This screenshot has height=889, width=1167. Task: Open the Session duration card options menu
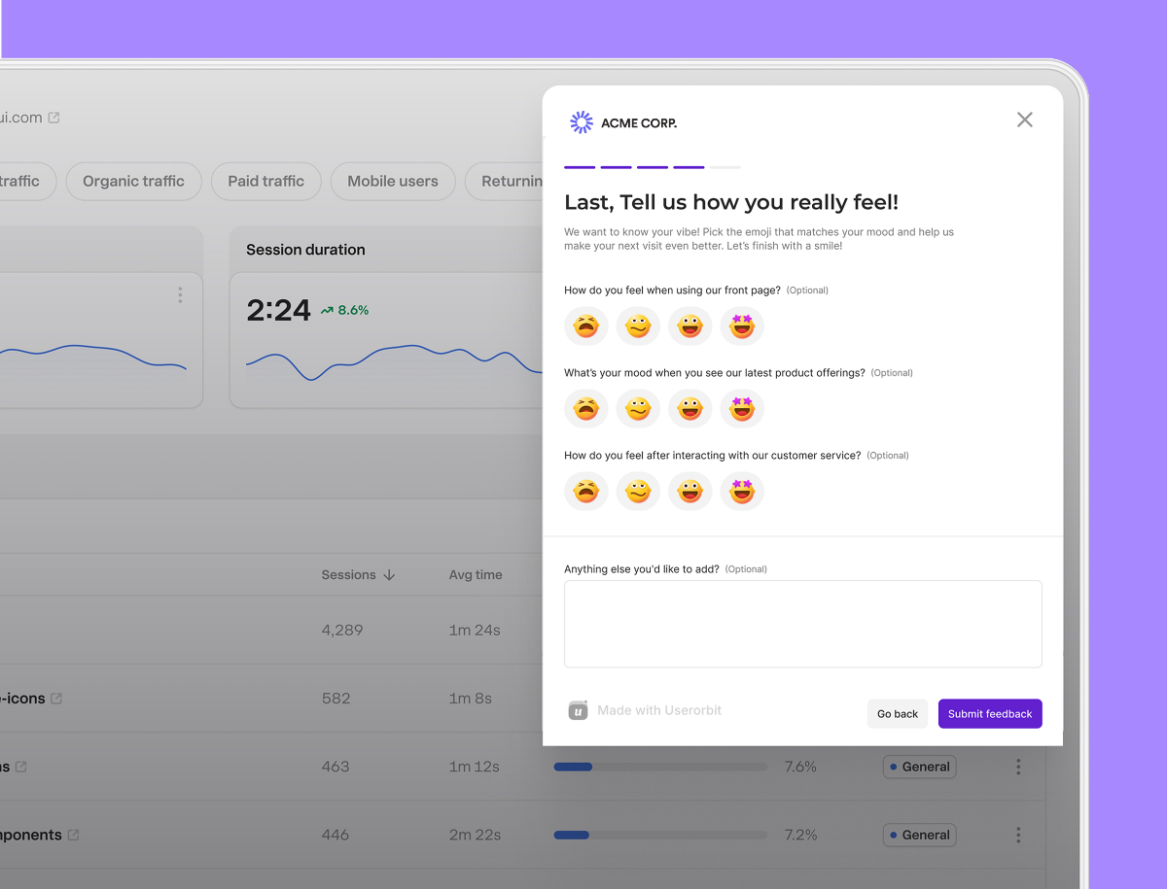[x=180, y=295]
